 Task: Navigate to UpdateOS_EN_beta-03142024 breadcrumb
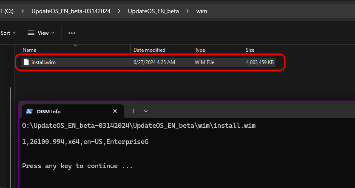71,11
